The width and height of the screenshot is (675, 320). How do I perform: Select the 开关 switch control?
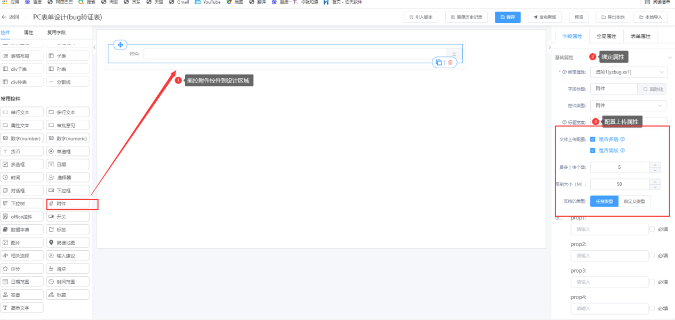tap(68, 217)
